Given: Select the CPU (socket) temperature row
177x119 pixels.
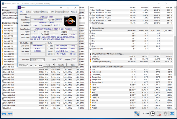Looking at the screenshot, I should click(131, 75).
